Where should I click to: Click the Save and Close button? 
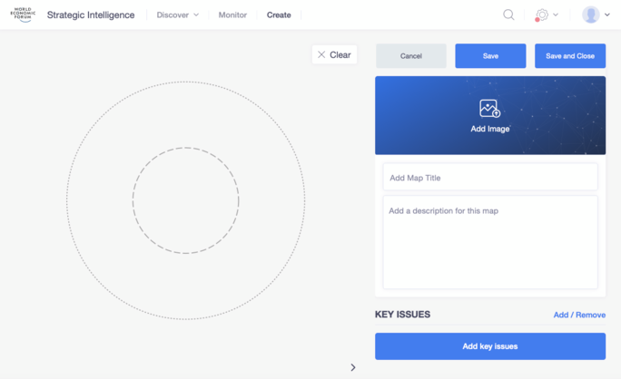pos(570,56)
